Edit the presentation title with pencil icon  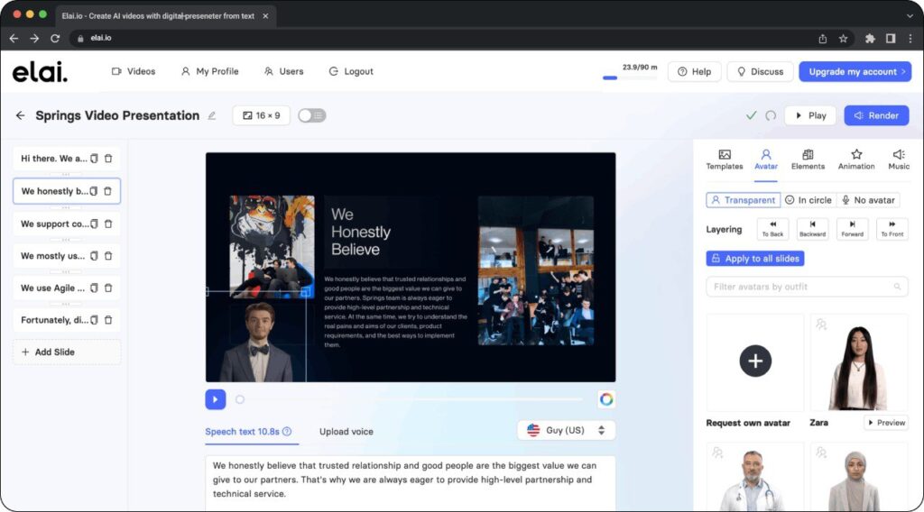click(211, 116)
